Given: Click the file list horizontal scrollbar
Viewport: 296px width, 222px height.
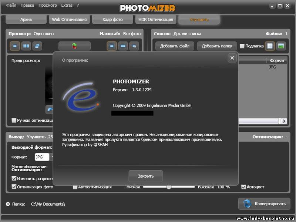Looking at the screenshot, I should click(259, 121).
